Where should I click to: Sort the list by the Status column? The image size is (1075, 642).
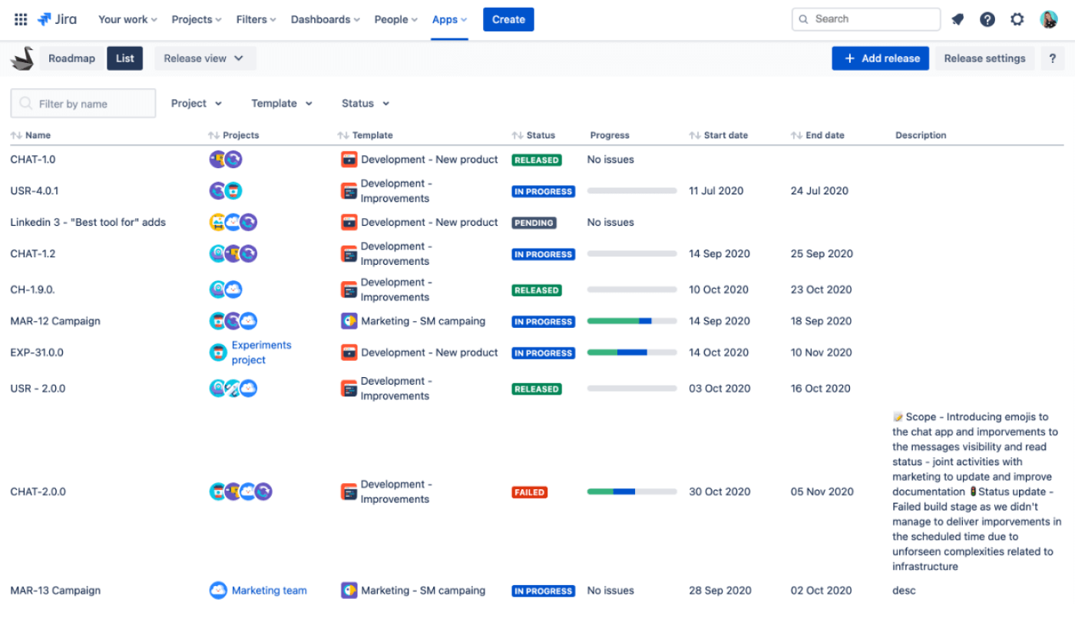518,135
